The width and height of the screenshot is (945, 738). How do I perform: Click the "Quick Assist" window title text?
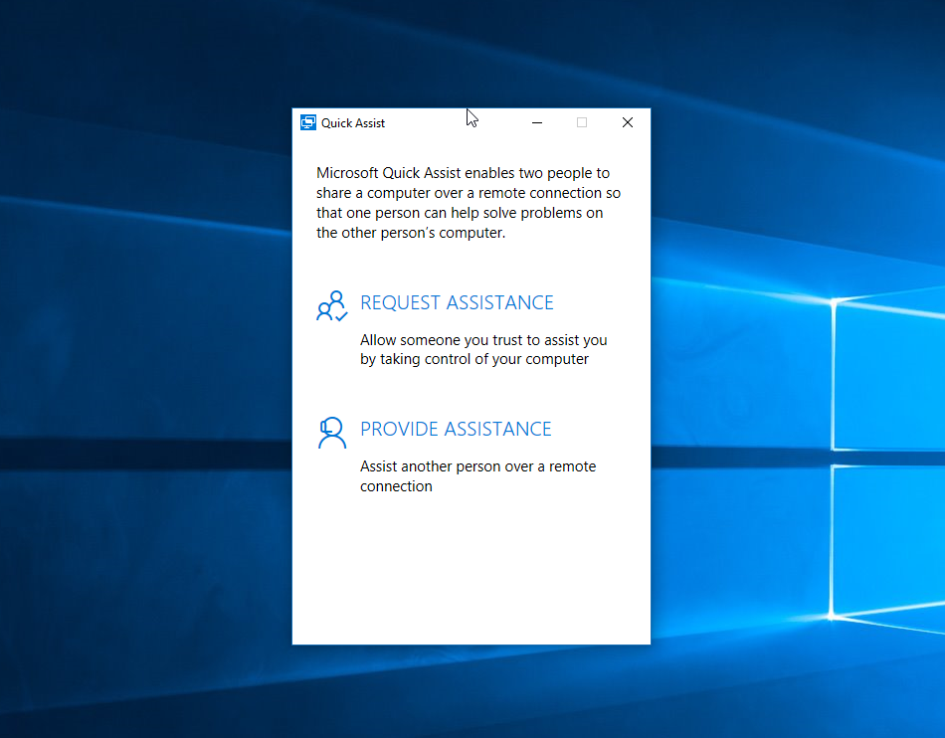pos(353,123)
